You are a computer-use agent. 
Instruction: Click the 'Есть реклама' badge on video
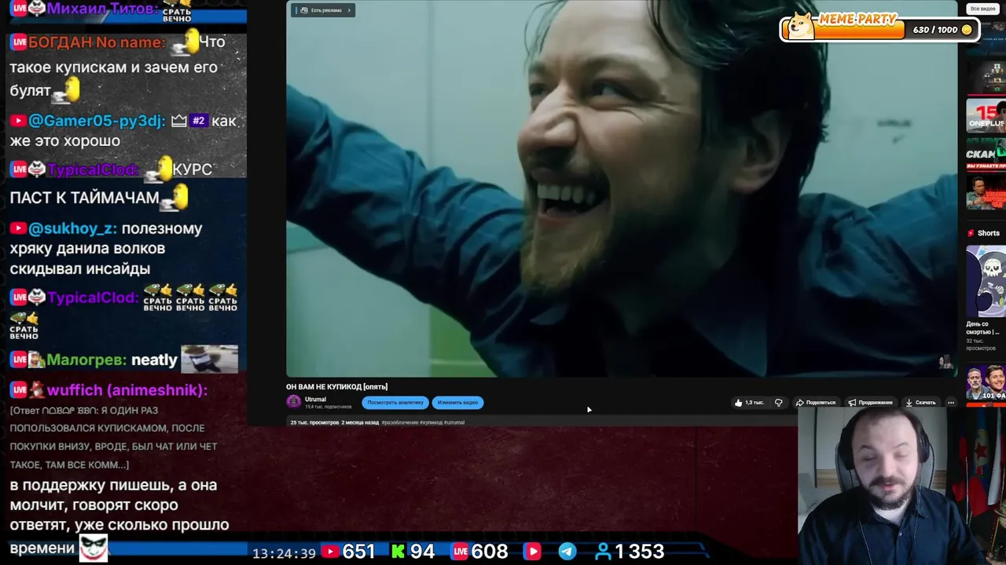(x=323, y=10)
